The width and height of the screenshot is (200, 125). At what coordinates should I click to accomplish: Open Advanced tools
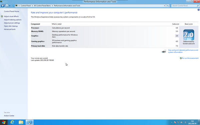10,29
